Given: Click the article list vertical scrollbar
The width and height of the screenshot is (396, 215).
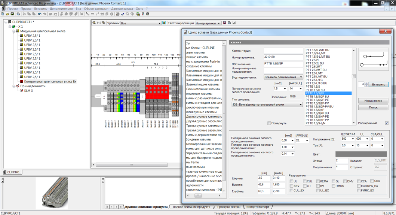Looking at the screenshot, I should [x=354, y=87].
